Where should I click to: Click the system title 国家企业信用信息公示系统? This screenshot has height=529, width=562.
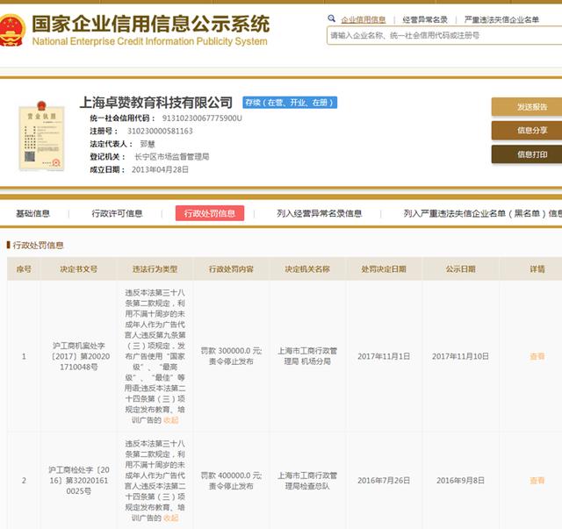pos(149,24)
